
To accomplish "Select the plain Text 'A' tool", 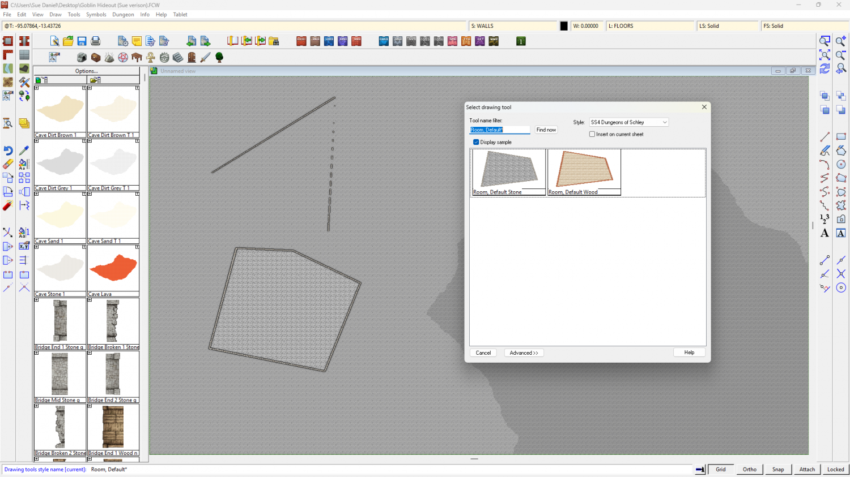I will click(824, 233).
